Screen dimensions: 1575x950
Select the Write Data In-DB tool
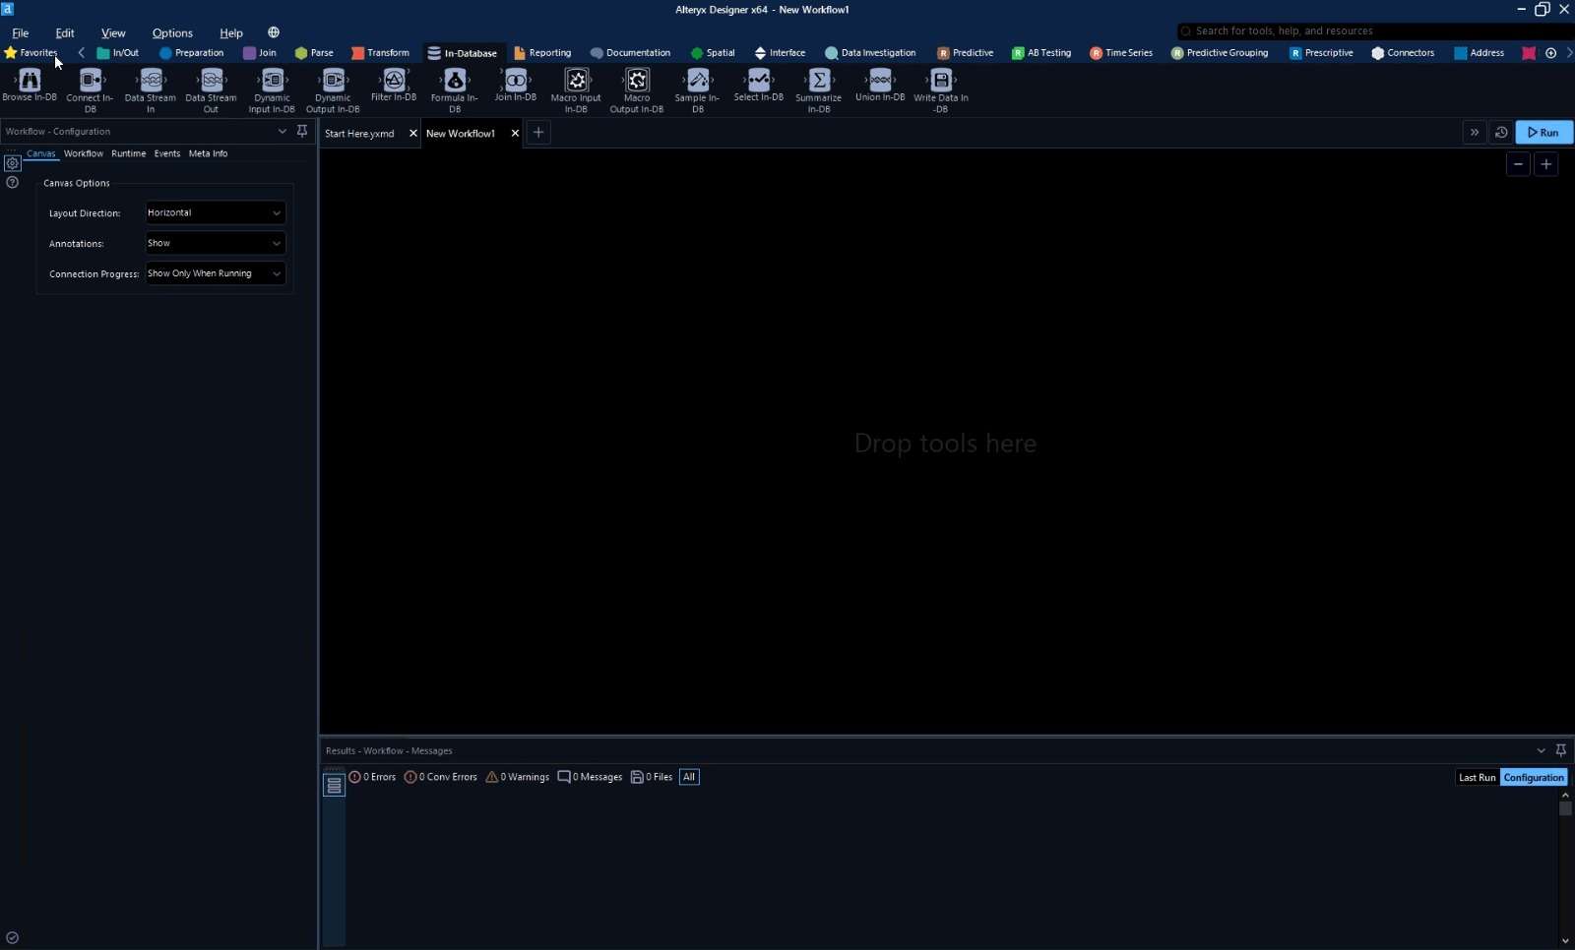(941, 90)
